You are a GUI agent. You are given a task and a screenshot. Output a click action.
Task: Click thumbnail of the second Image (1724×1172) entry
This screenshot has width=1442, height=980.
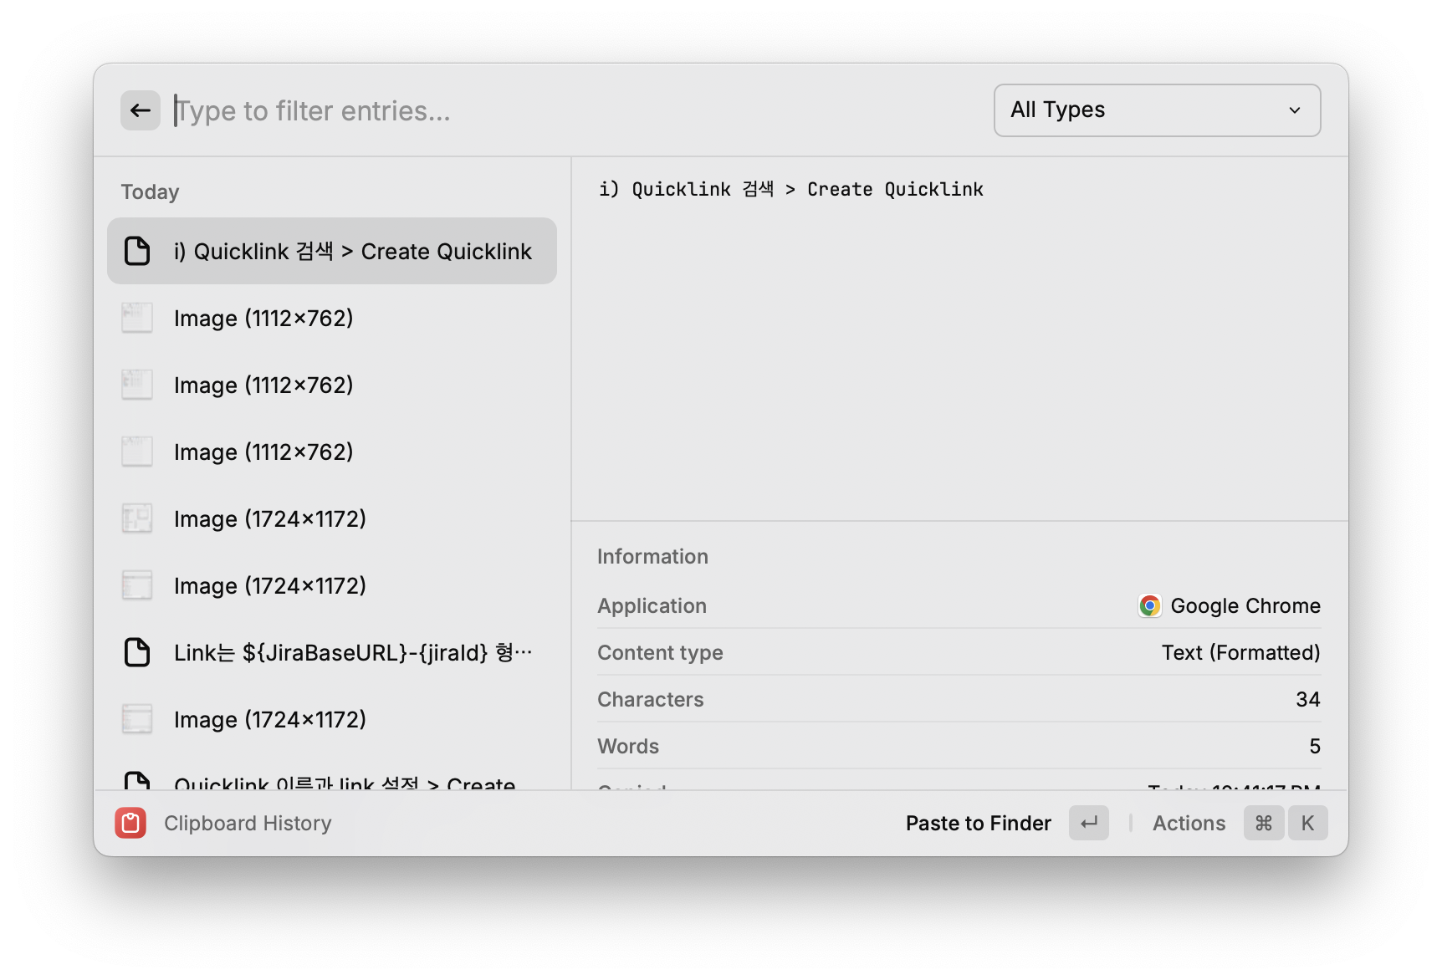(137, 585)
